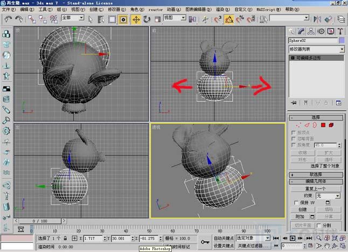Select the Select and Link tool
The height and width of the screenshot is (252, 348).
pos(32,19)
